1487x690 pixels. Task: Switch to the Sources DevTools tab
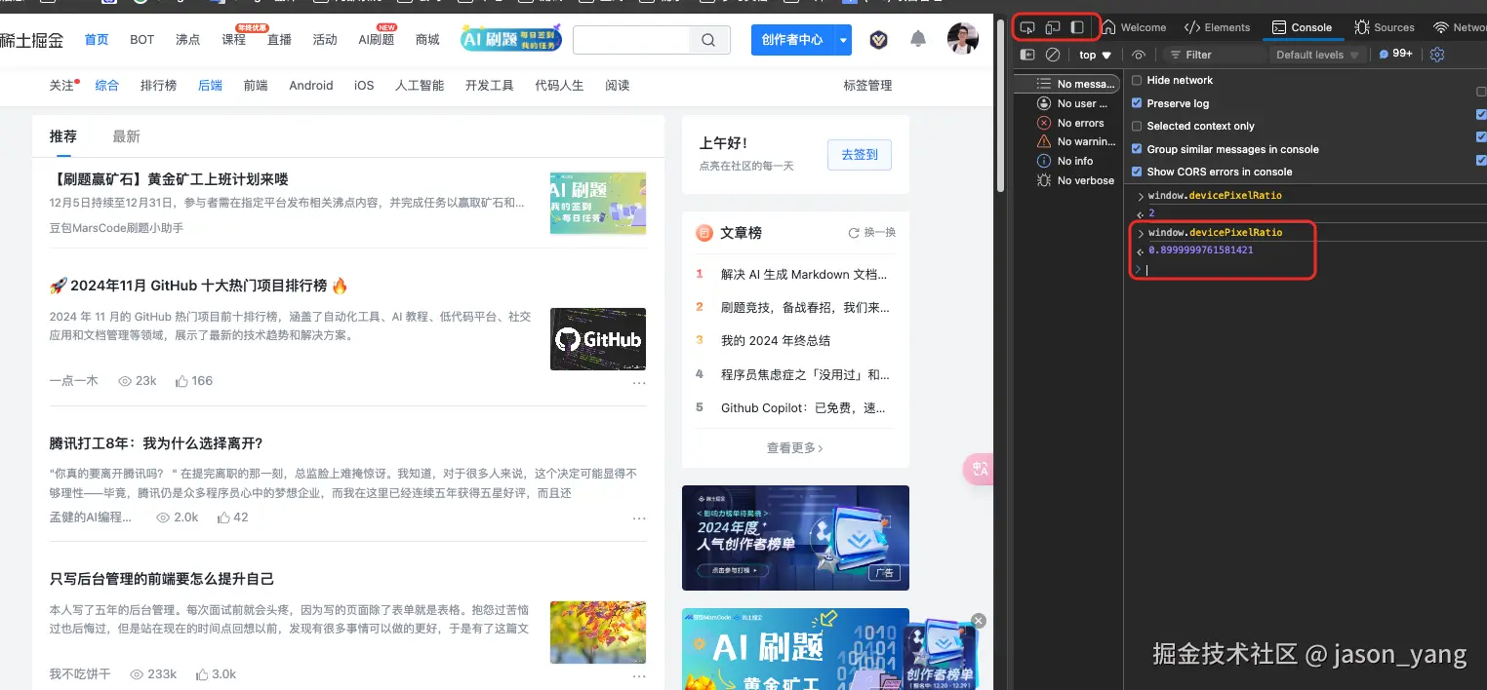tap(1385, 27)
